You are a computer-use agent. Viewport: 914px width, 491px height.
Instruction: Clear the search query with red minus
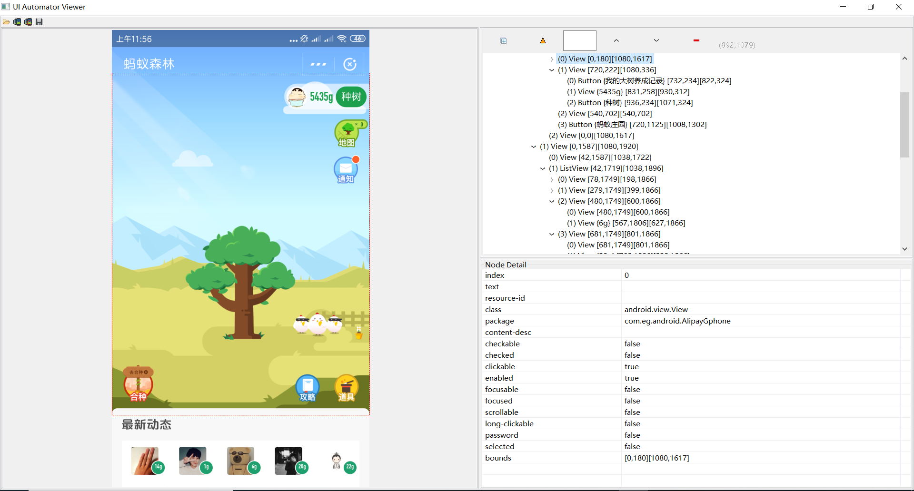(x=696, y=40)
